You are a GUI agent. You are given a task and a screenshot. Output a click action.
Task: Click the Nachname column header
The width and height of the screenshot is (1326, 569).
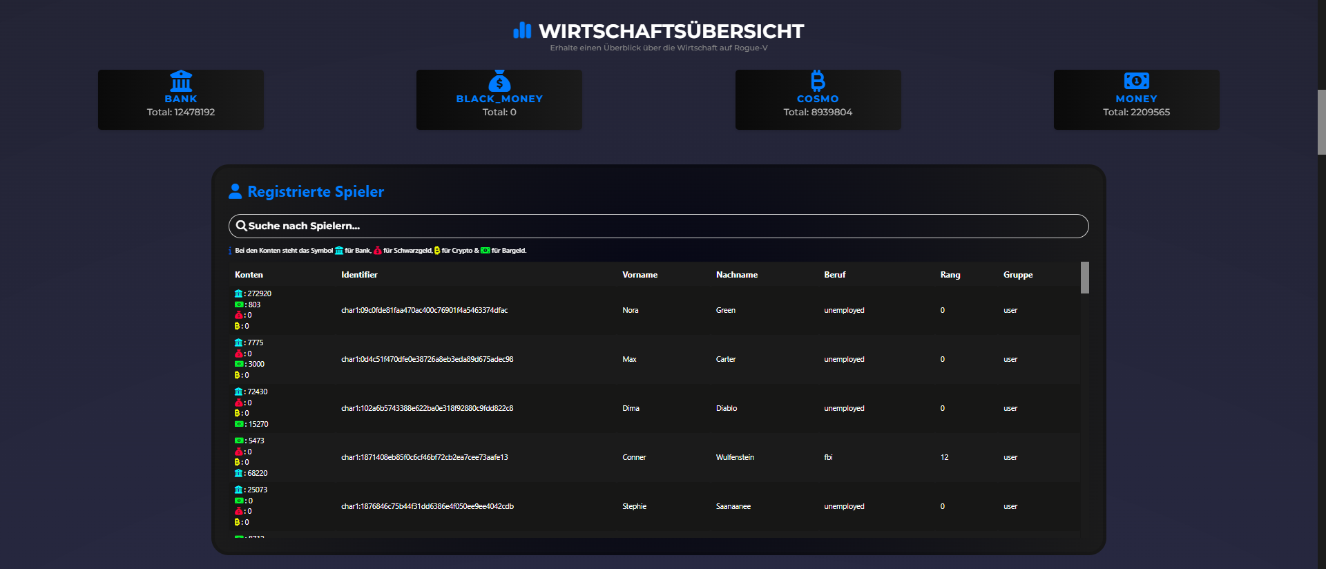click(737, 275)
